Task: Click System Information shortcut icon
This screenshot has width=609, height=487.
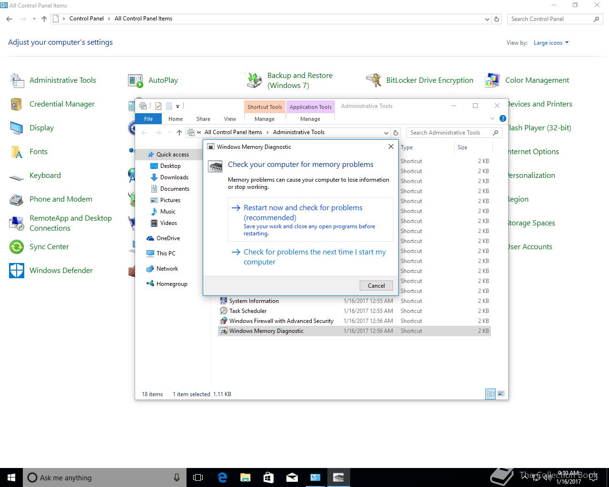Action: click(x=223, y=301)
